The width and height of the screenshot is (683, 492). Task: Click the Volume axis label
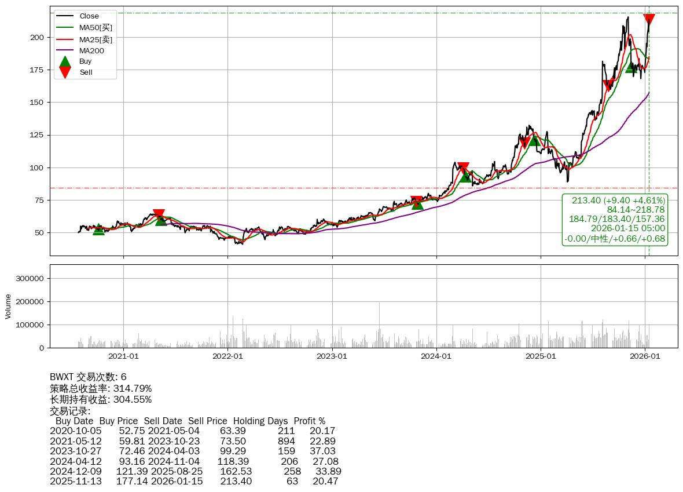(8, 306)
